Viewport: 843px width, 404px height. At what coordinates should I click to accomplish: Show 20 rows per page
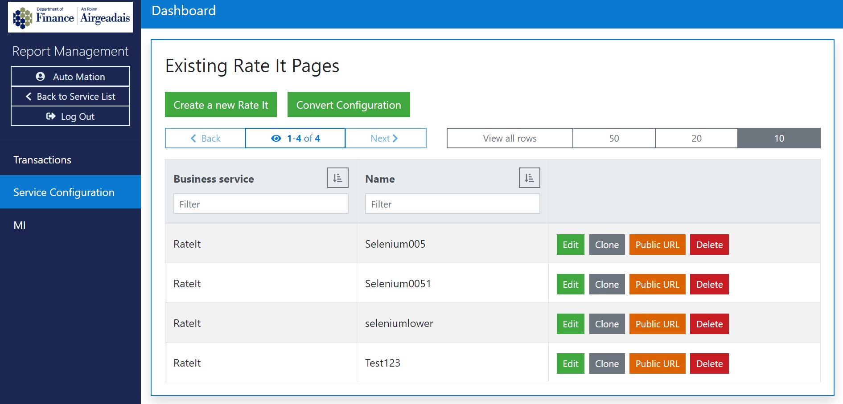tap(696, 138)
